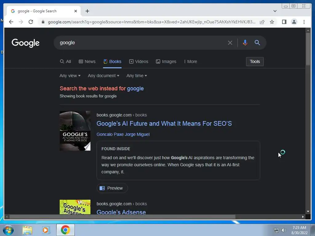Image resolution: width=315 pixels, height=236 pixels.
Task: Share this page via share icon
Action: tap(262, 22)
